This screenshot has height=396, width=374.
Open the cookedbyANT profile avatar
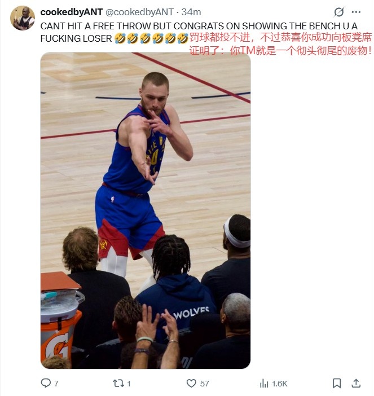click(x=23, y=18)
